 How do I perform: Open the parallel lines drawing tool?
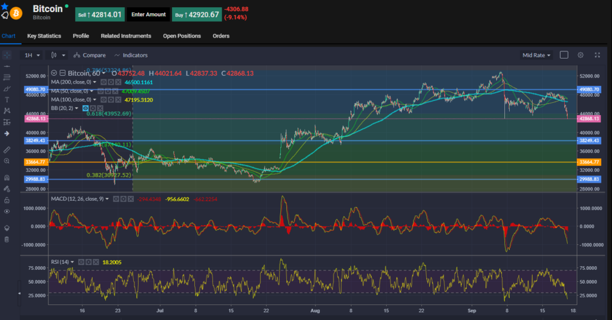(x=7, y=78)
